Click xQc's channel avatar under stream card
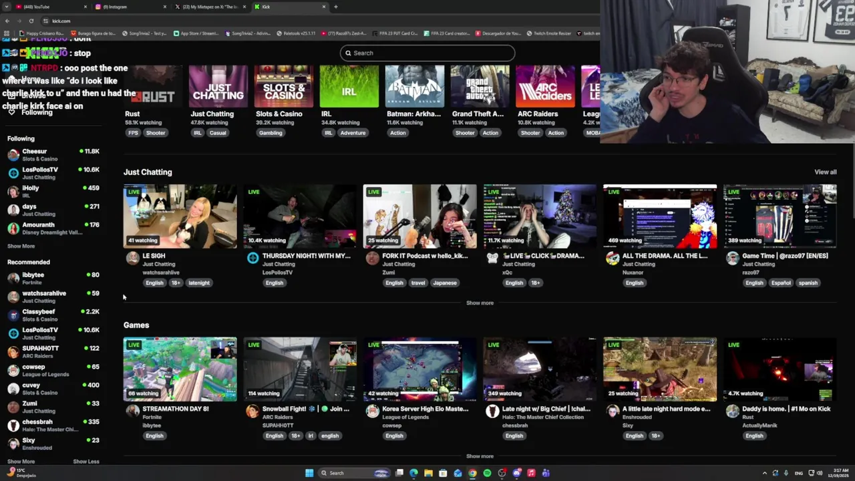The height and width of the screenshot is (481, 855). click(x=492, y=259)
